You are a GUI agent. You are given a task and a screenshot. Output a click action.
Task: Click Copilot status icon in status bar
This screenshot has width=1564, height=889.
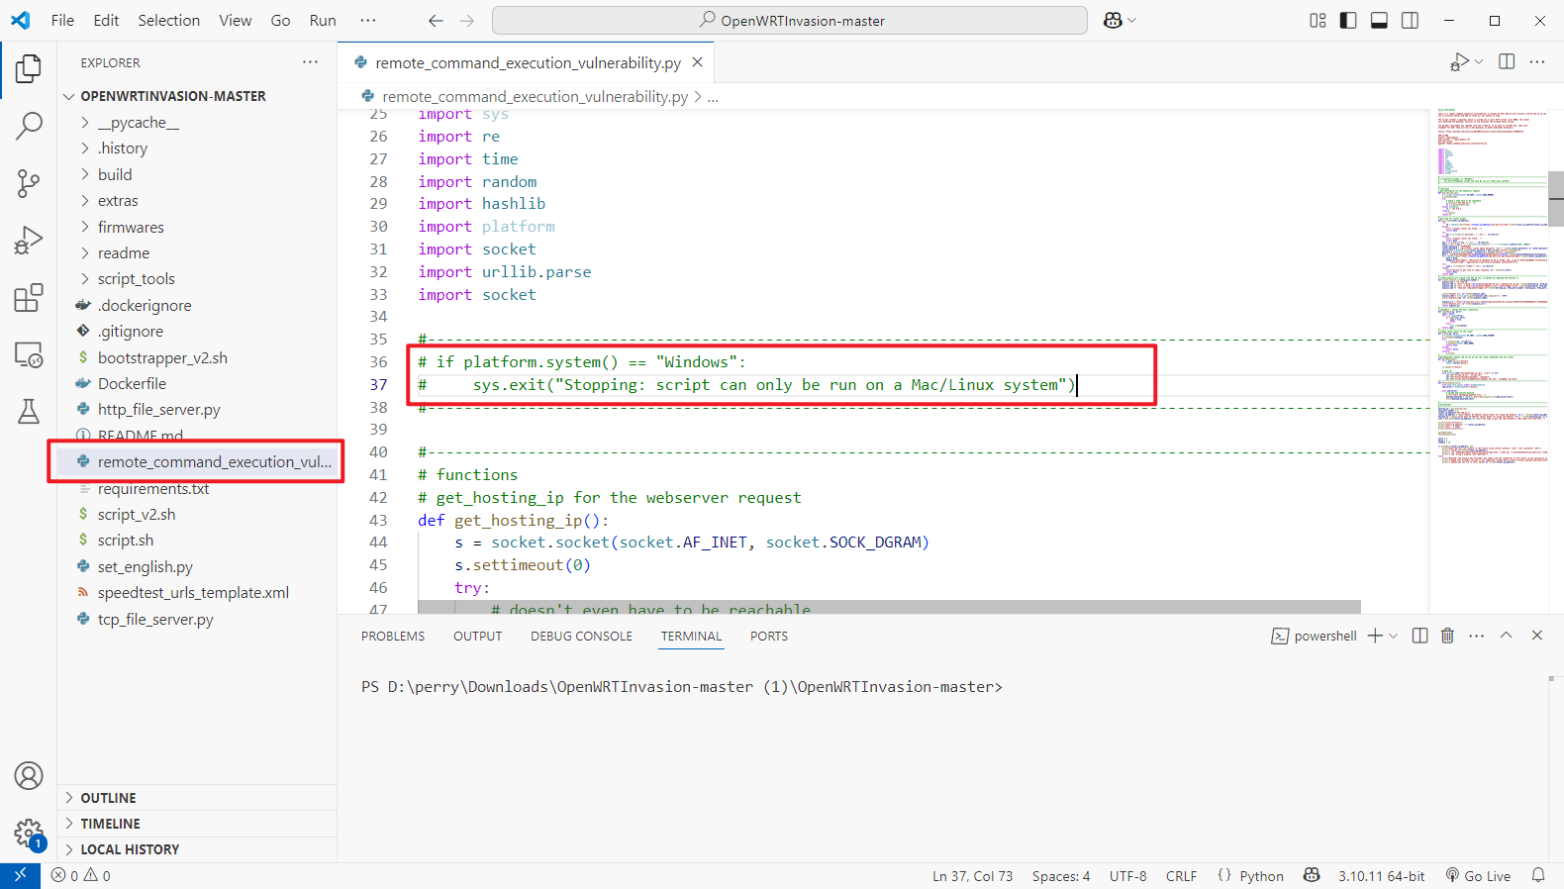tap(1312, 875)
